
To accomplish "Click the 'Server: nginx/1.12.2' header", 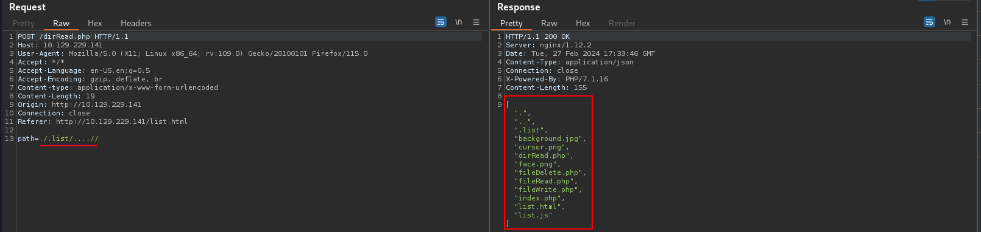I will (x=548, y=45).
